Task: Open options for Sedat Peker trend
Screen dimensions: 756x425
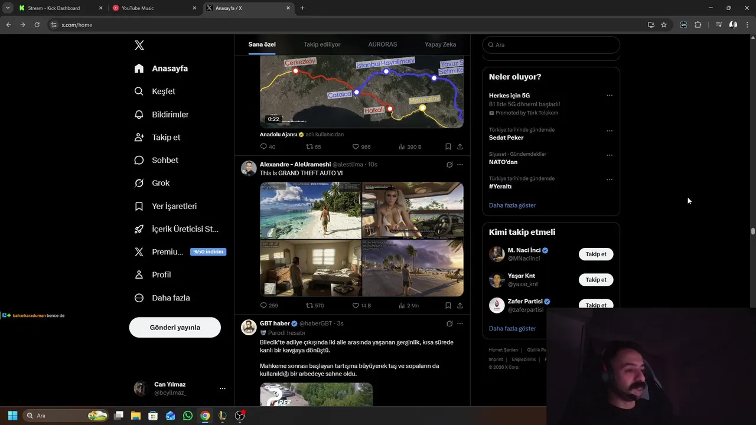Action: (x=610, y=131)
